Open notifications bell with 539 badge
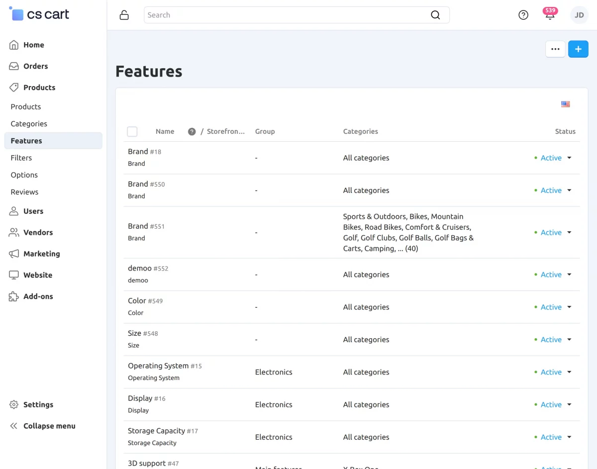597x469 pixels. coord(550,14)
